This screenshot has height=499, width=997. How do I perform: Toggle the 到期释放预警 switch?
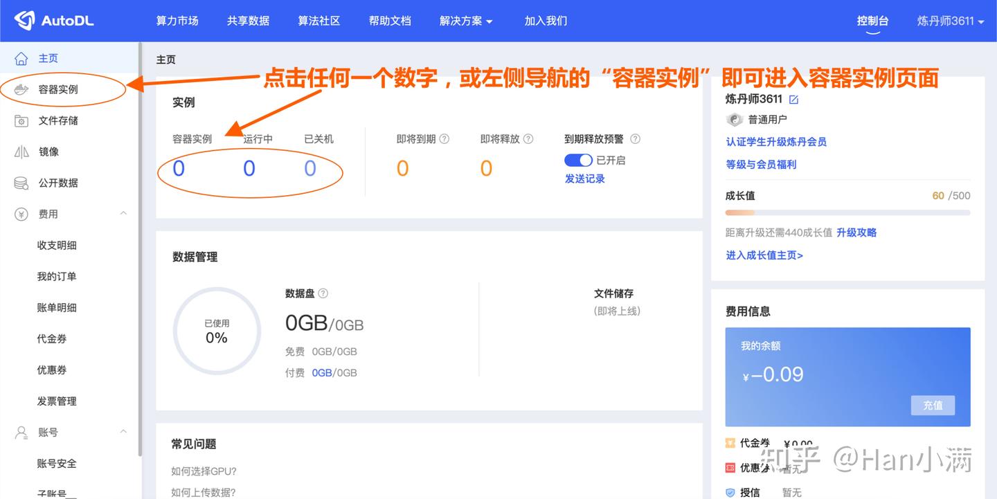578,160
